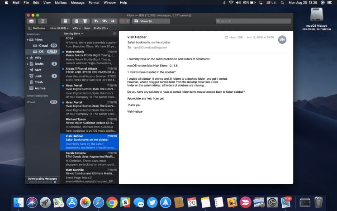The image size is (337, 211).
Task: Delete message with the trash toolbar icon
Action: 76,21
